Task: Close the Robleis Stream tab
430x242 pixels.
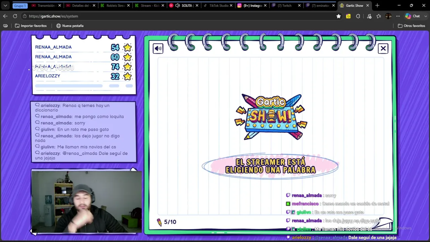Action: tap(128, 5)
